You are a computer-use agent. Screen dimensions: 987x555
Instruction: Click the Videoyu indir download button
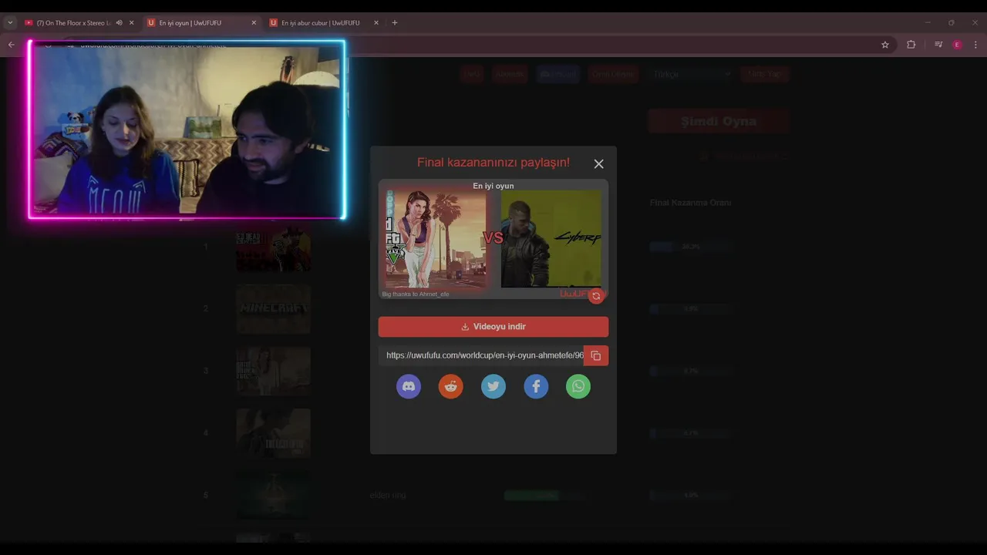[x=493, y=327]
